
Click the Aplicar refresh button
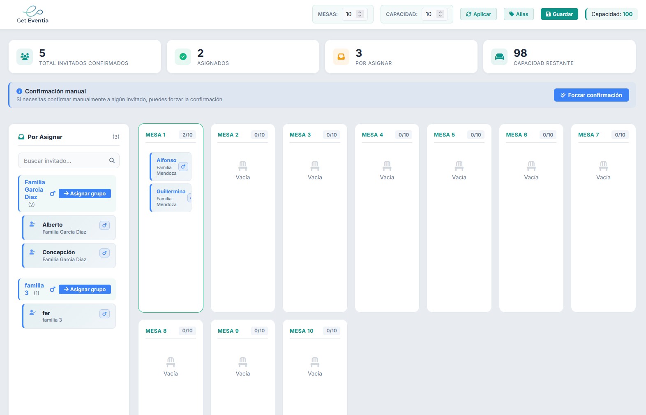coord(478,14)
